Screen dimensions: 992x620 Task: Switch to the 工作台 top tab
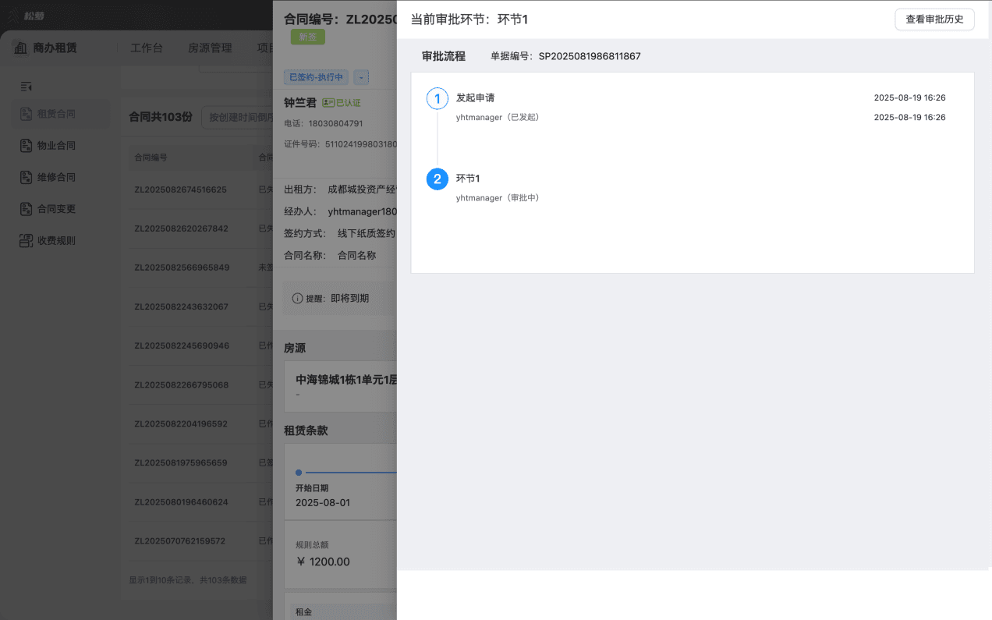point(147,48)
